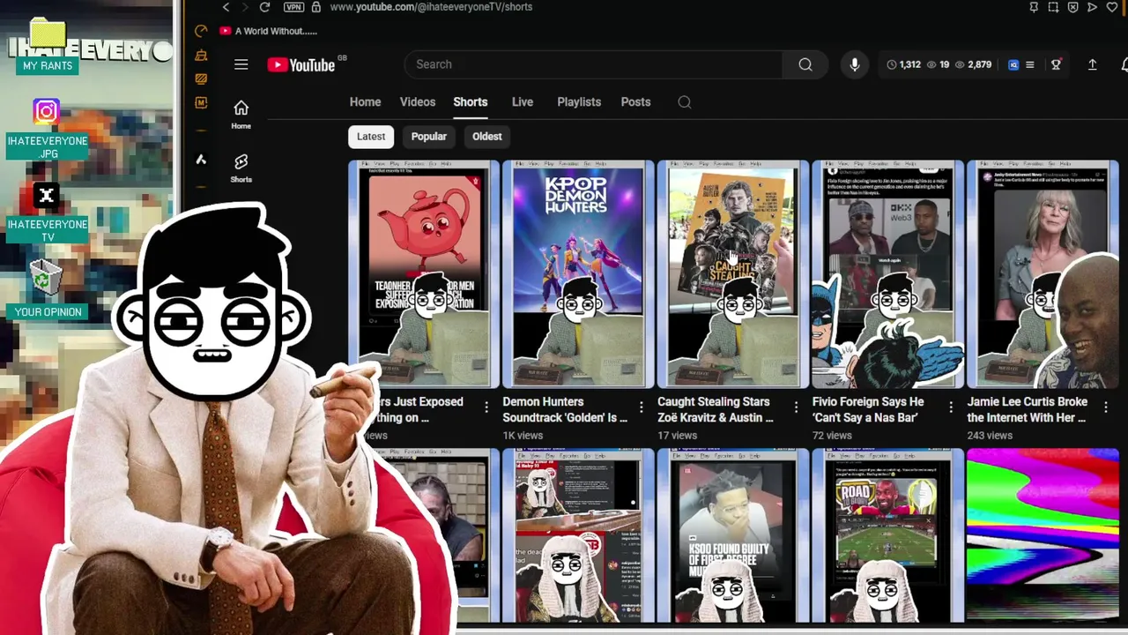Click the player icon in browser toolbar
This screenshot has width=1128, height=635.
1092,7
